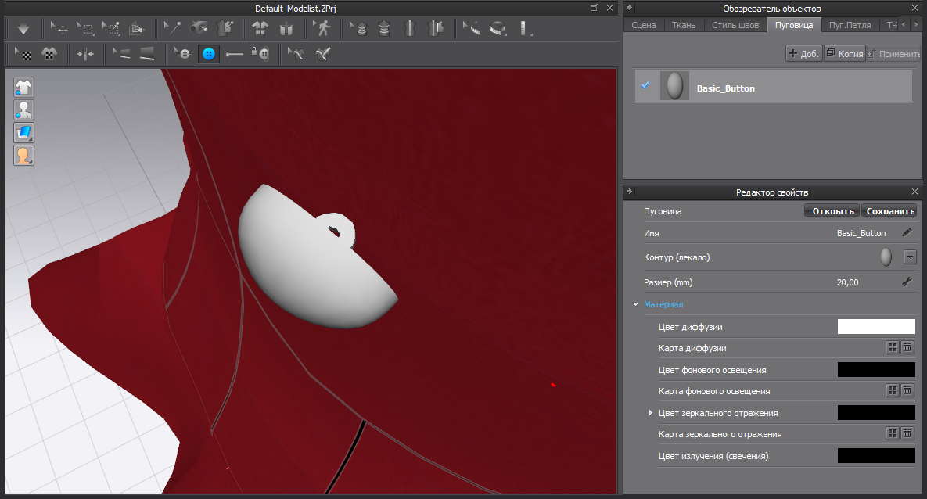Click the lock button fasten tool icon
The height and width of the screenshot is (499, 927).
pos(260,54)
